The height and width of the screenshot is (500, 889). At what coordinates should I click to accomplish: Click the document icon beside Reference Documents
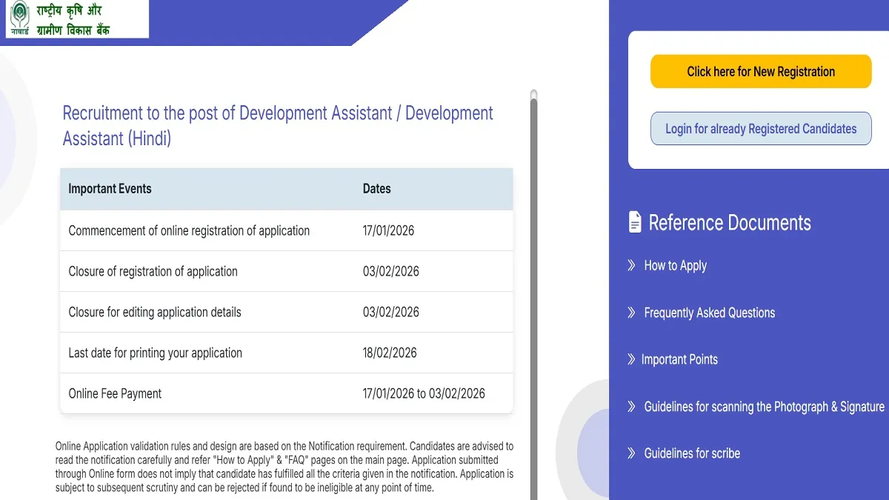635,222
